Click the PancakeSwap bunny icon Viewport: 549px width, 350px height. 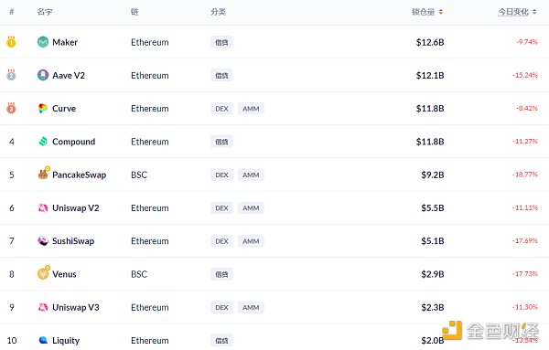click(43, 174)
